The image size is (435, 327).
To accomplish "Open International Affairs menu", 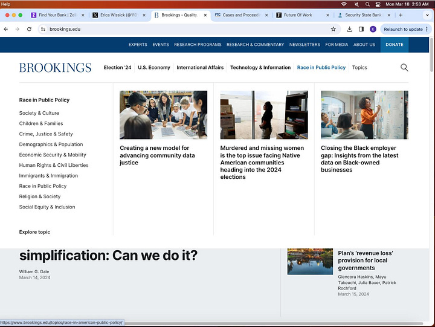I will pyautogui.click(x=200, y=68).
